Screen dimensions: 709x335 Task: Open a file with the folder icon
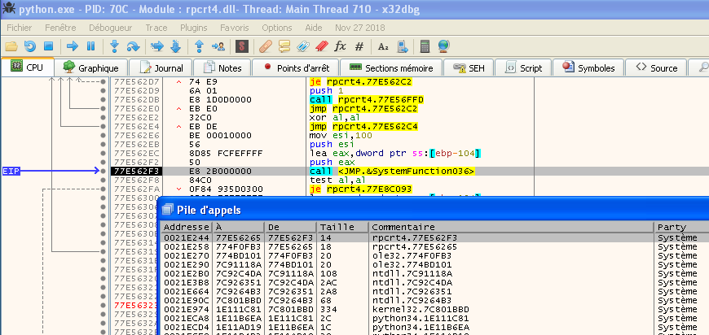point(11,46)
